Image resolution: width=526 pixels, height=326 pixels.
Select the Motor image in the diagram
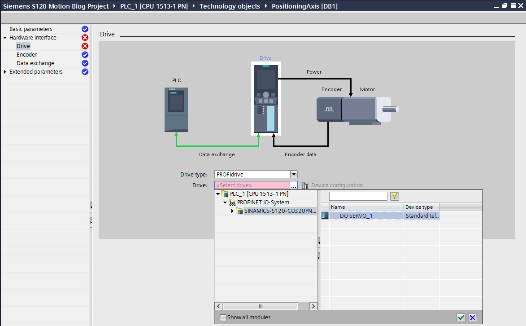370,110
